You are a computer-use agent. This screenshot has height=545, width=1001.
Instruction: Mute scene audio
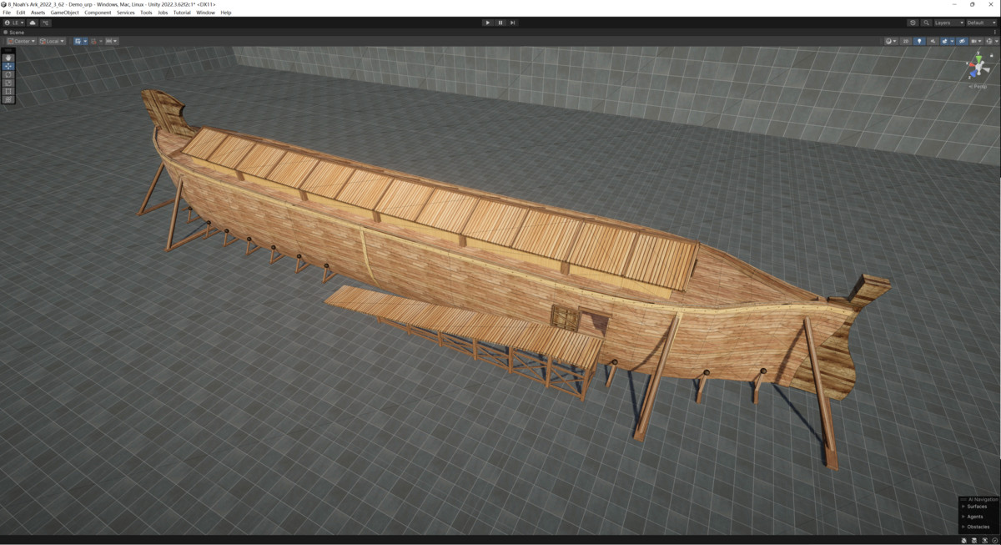(x=933, y=41)
